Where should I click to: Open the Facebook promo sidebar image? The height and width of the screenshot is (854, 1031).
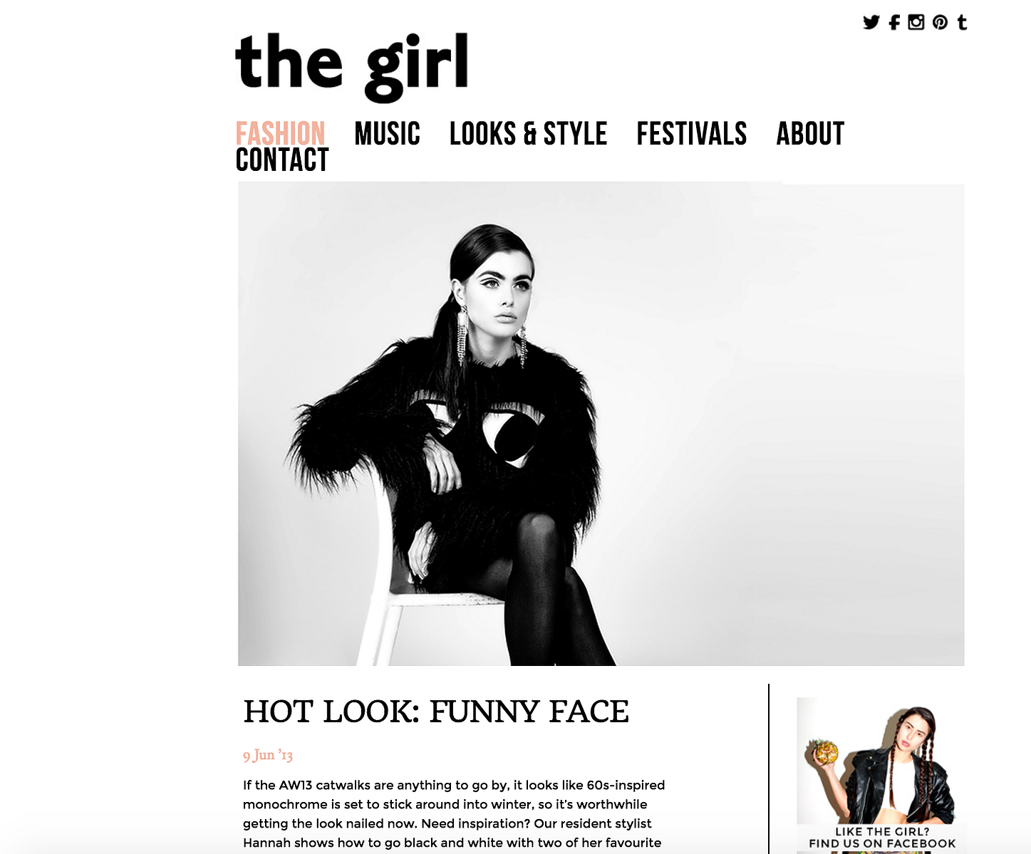[882, 775]
